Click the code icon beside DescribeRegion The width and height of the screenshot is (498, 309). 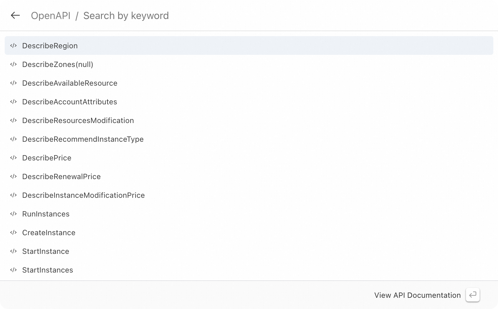pyautogui.click(x=13, y=46)
